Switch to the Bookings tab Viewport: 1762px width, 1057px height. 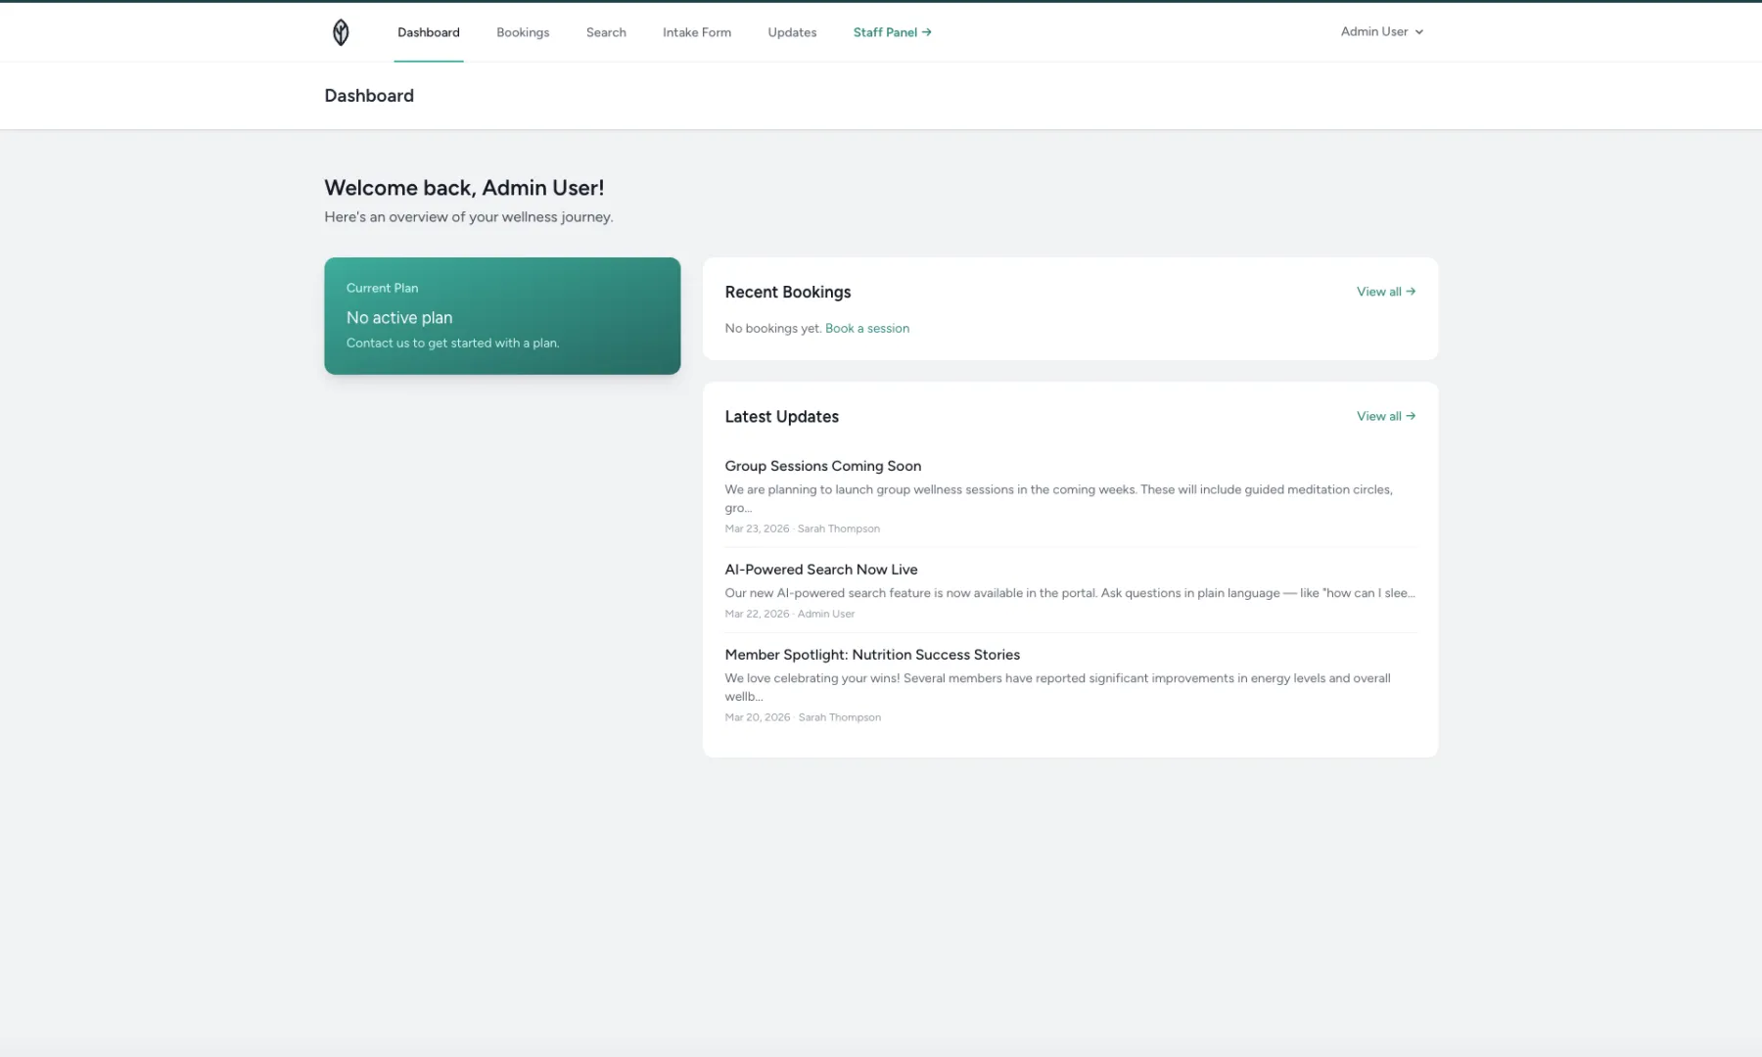(523, 31)
